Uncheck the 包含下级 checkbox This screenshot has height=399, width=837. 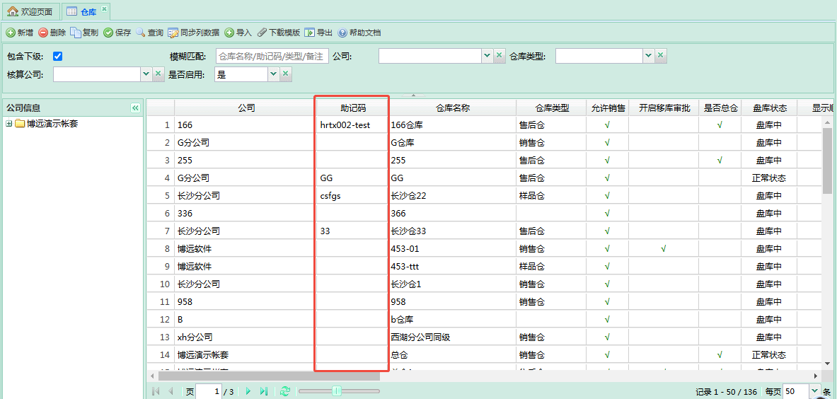point(58,57)
